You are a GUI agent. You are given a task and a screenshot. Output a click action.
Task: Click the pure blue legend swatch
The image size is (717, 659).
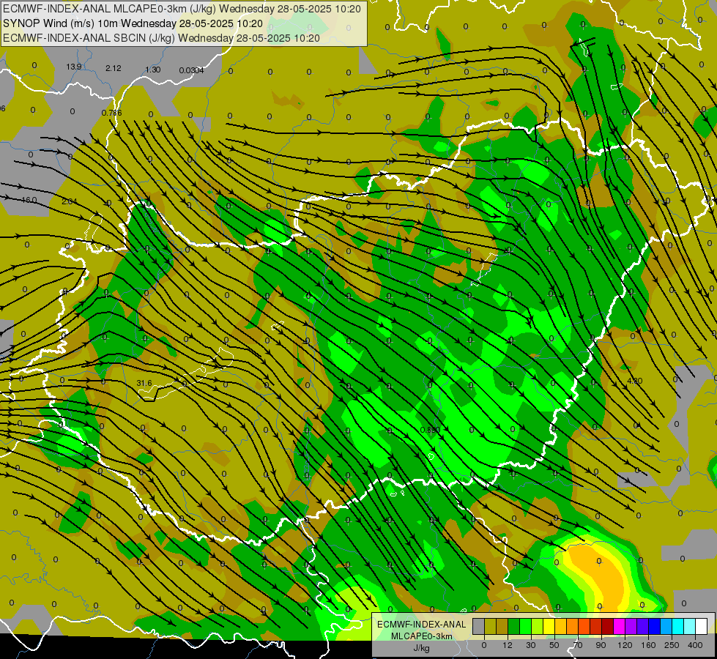pyautogui.click(x=655, y=626)
